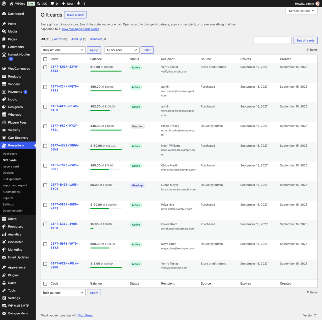Screen dimensions: 322x320
Task: Open notifications bell icon showing 13
Action: pyautogui.click(x=78, y=3)
